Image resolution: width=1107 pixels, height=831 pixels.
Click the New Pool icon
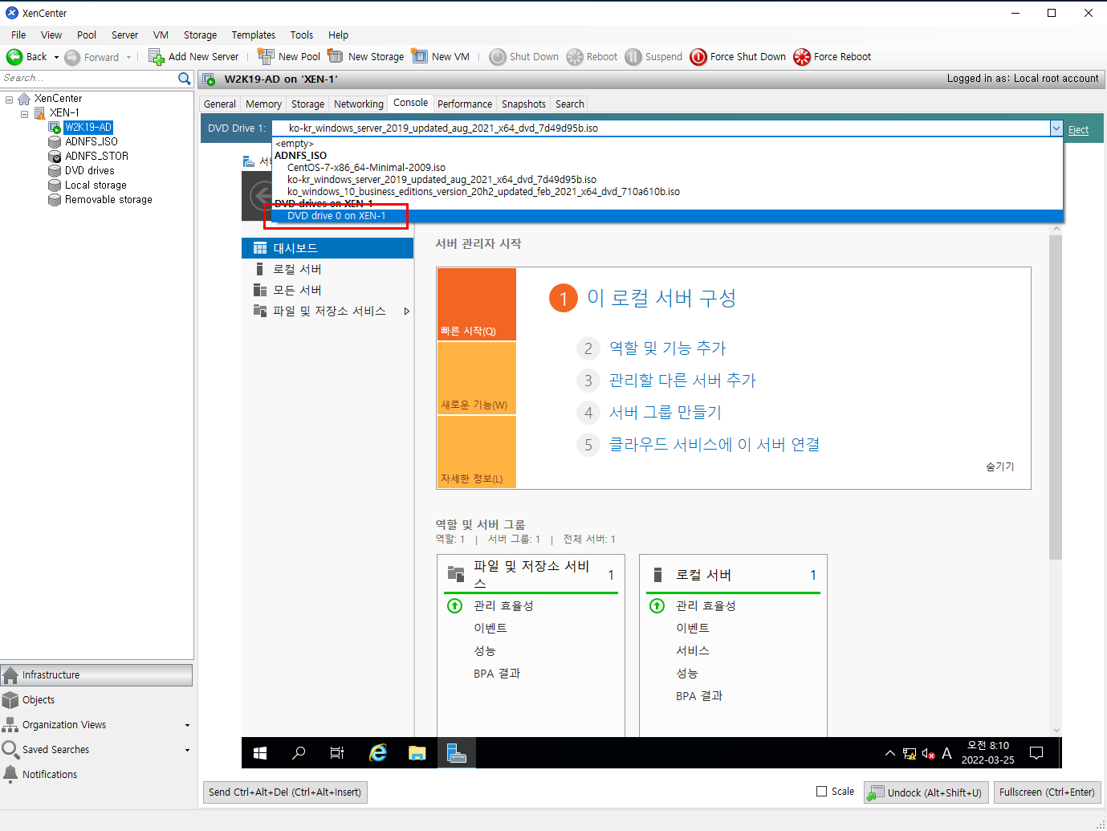(x=266, y=56)
